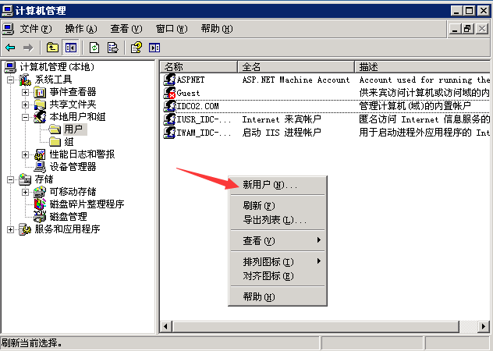This screenshot has height=351, width=493.
Task: Collapse the 系统工具 tree node
Action: click(x=10, y=80)
